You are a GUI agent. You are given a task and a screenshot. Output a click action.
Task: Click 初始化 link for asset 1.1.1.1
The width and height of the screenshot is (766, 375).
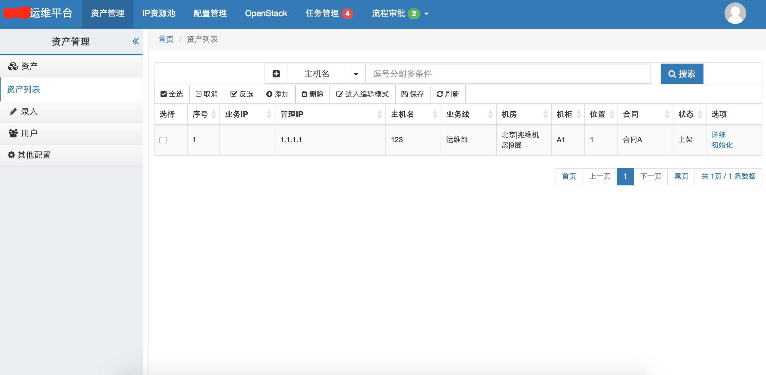coord(722,145)
